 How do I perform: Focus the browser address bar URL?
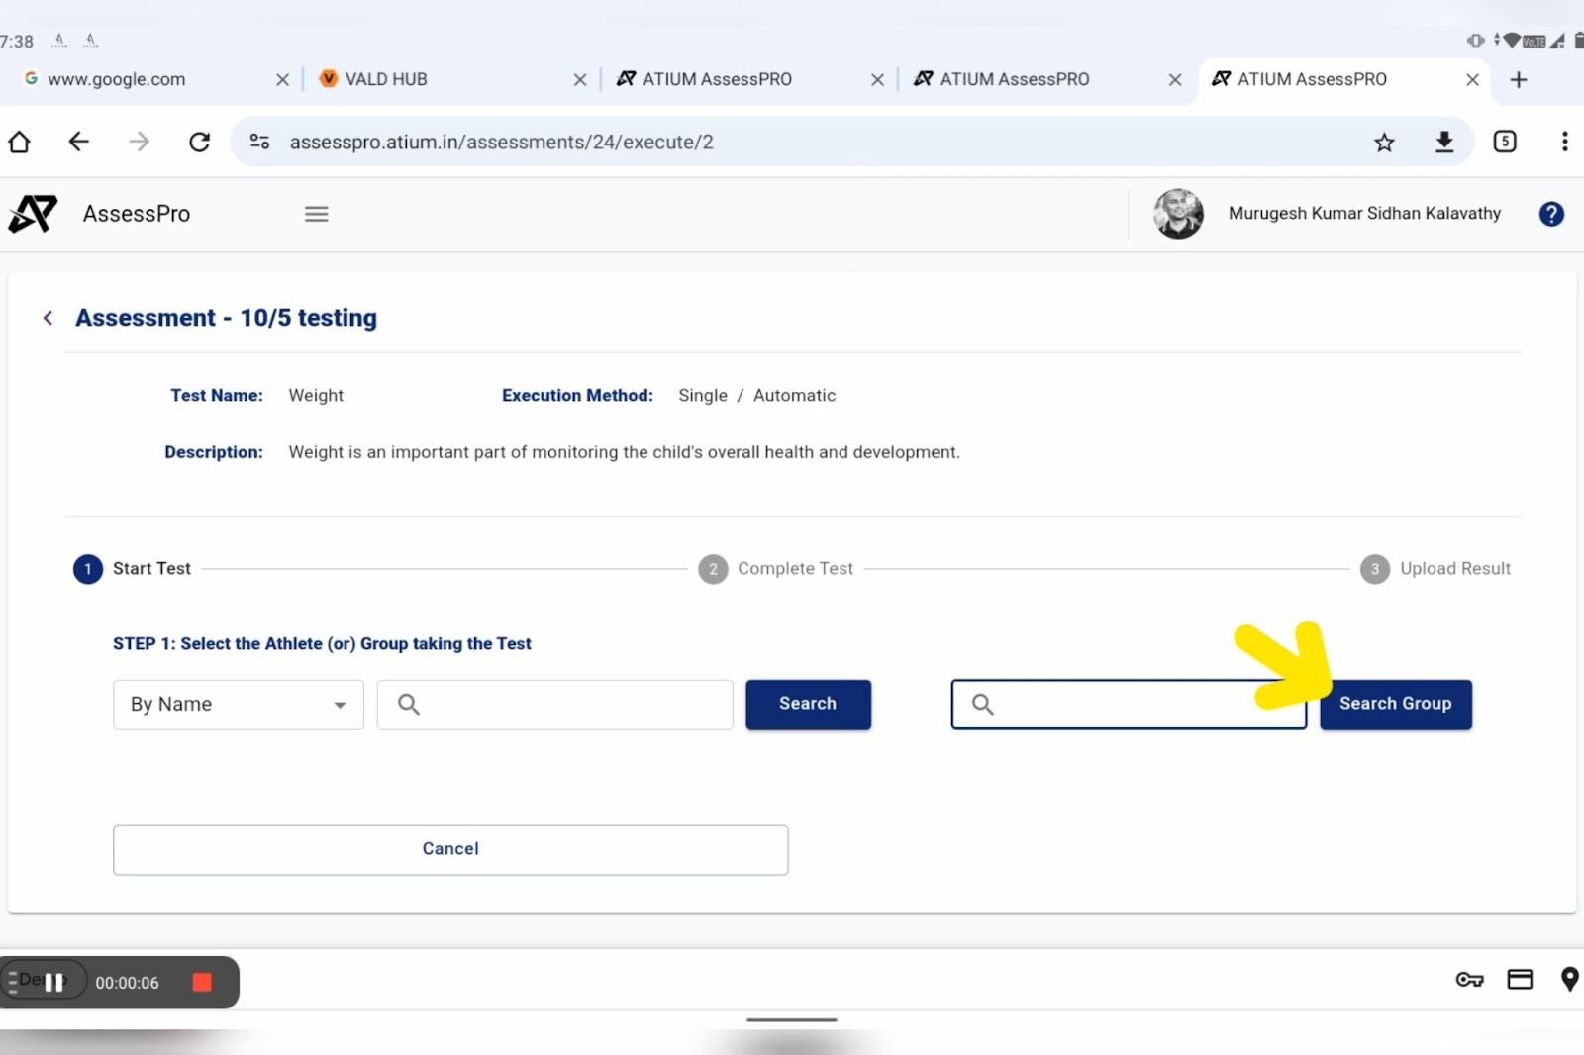pos(501,143)
